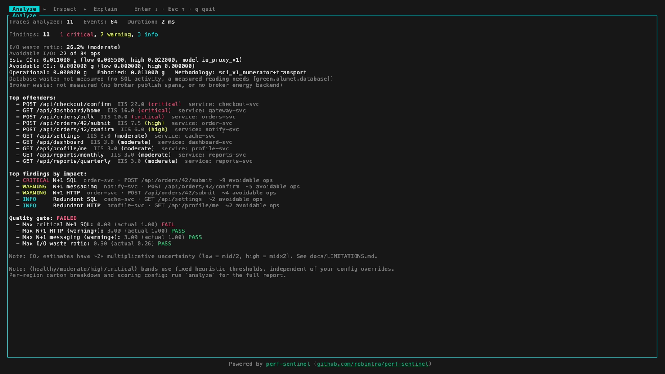Click the Quality gate FAILED status

point(66,218)
